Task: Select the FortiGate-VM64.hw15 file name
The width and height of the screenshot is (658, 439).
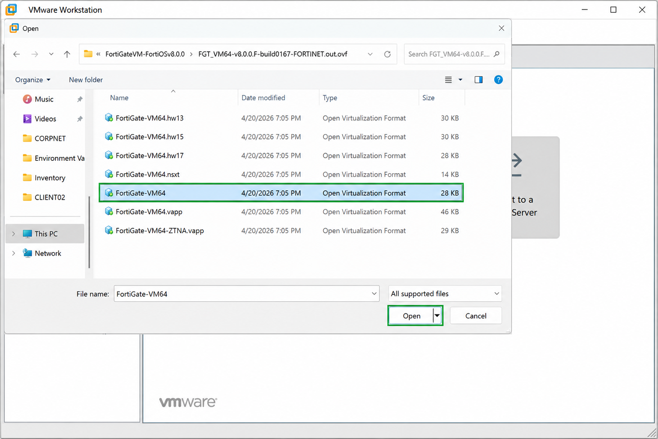Action: (x=150, y=137)
